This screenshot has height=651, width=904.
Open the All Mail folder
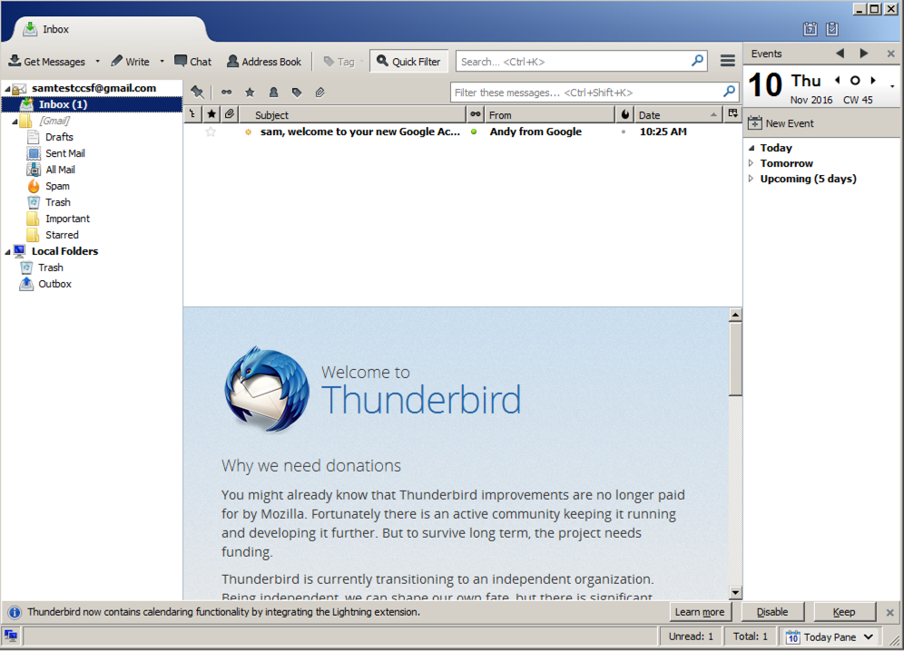tap(60, 170)
